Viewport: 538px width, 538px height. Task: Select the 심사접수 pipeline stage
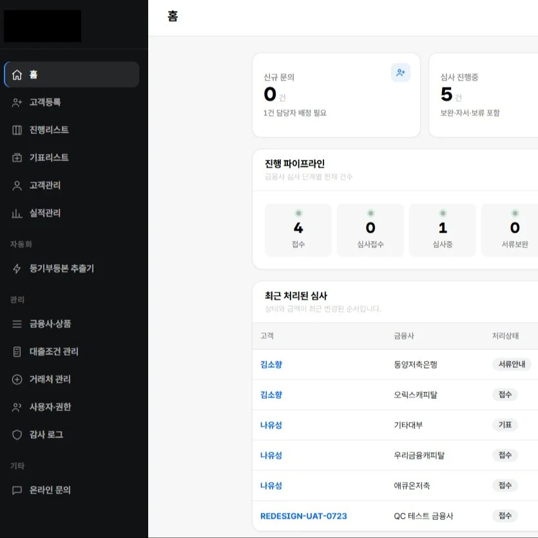pyautogui.click(x=370, y=230)
